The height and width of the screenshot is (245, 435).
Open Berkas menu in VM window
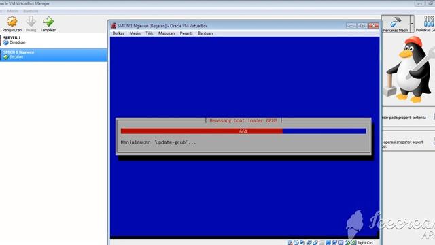click(x=118, y=33)
